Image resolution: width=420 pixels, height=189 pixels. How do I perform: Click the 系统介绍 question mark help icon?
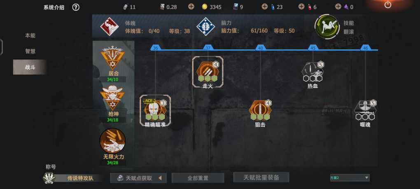(x=76, y=7)
